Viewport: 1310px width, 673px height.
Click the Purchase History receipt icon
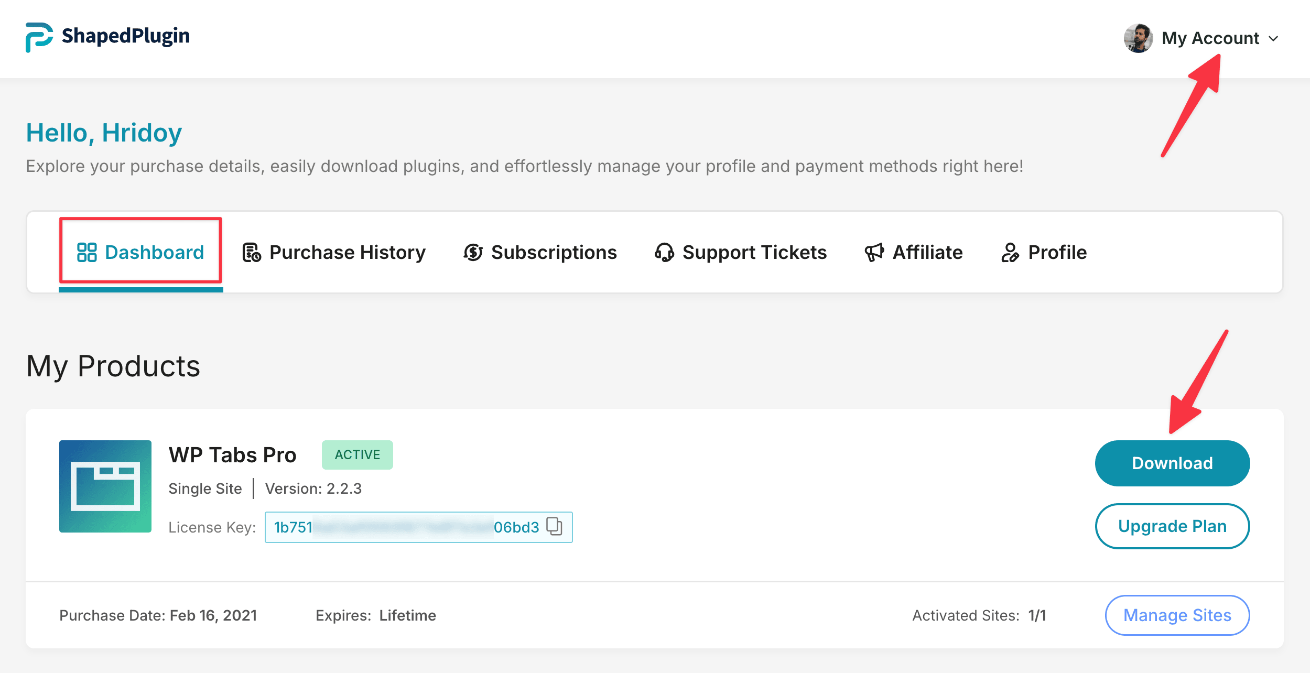[252, 252]
